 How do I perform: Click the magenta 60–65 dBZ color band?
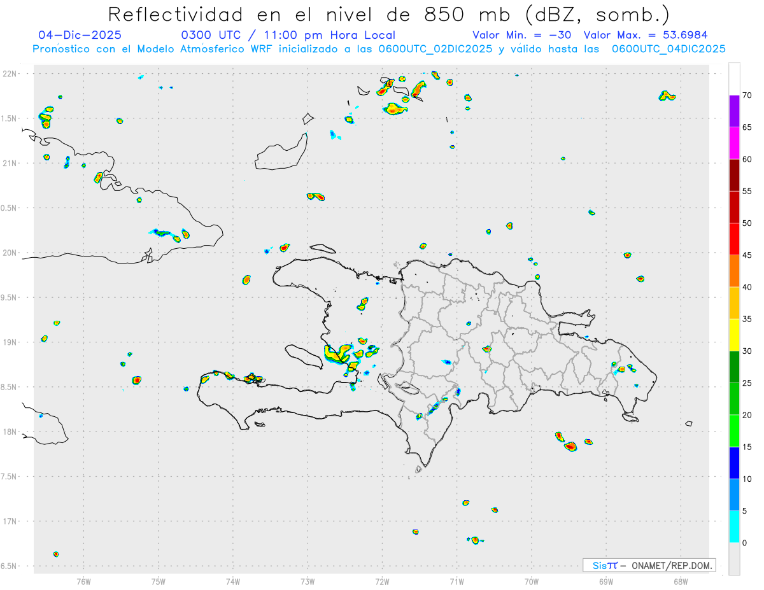tap(734, 143)
